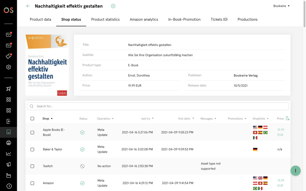The image size is (306, 191).
Task: Click the add column icon next to Price
Action: pos(287,118)
